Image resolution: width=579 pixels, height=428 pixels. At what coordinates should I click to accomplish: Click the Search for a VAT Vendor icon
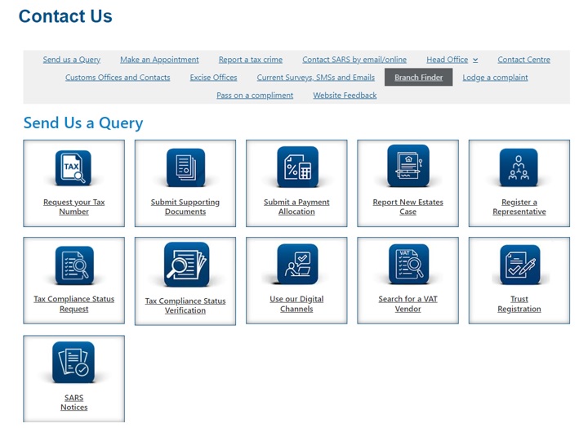408,265
